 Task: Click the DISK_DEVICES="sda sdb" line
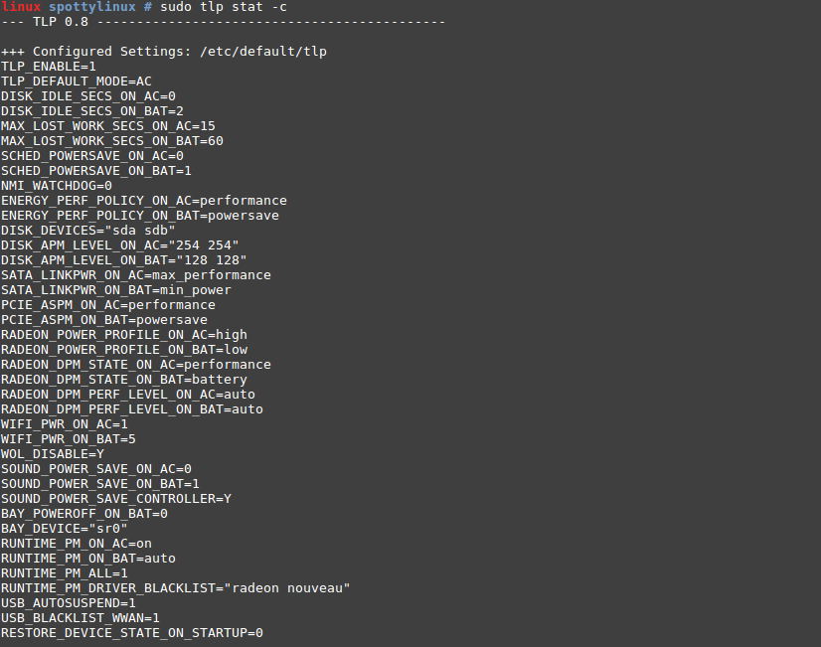click(x=87, y=231)
